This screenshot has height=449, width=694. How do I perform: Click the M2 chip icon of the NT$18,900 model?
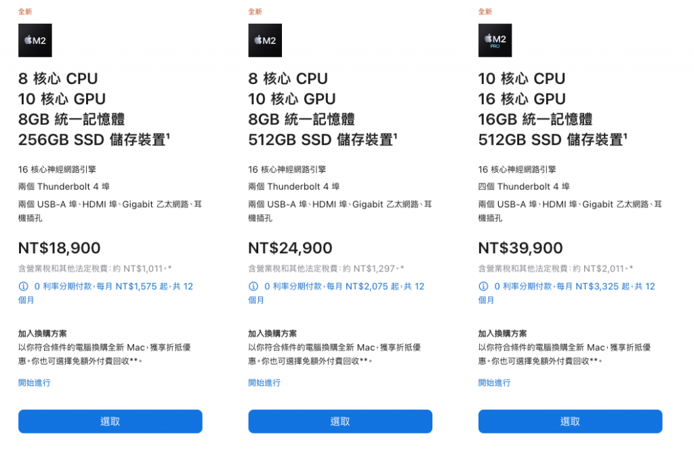pyautogui.click(x=35, y=40)
